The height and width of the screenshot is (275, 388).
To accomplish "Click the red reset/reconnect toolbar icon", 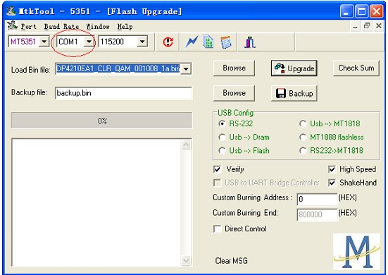I will (168, 42).
